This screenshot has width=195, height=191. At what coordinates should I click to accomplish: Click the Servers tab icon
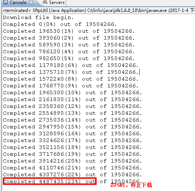pos(45,2)
